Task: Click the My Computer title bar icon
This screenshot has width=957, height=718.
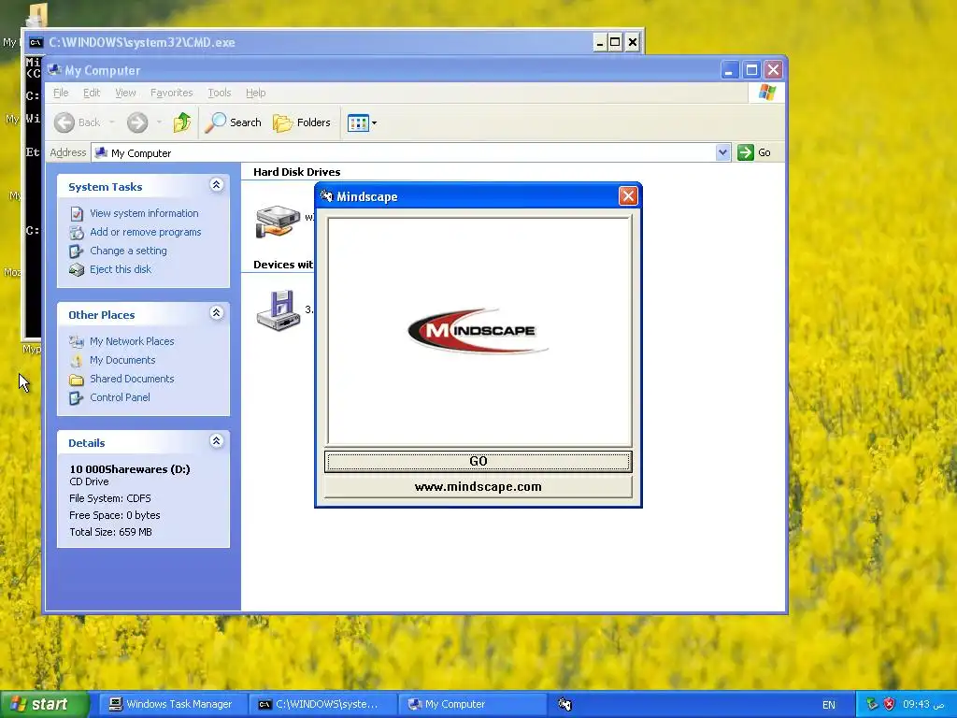Action: coord(54,70)
